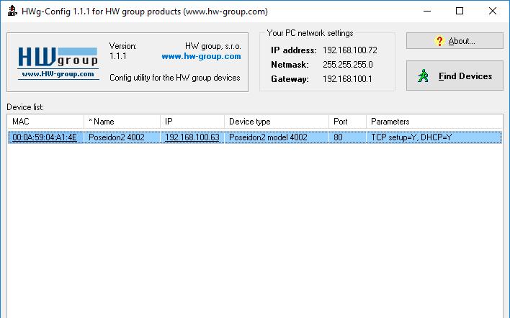Screen dimensions: 510x318
Task: Sort by the Port column header
Action: tap(347, 122)
